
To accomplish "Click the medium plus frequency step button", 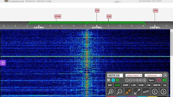I will click(141, 80).
